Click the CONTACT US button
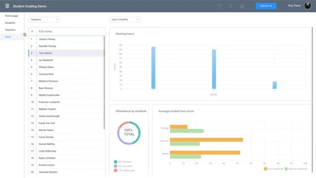This screenshot has height=178, width=316. pyautogui.click(x=266, y=6)
